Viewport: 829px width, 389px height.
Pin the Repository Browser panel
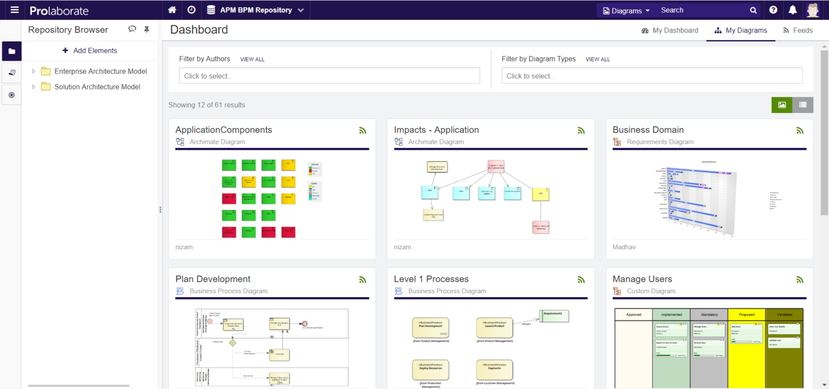click(x=147, y=30)
